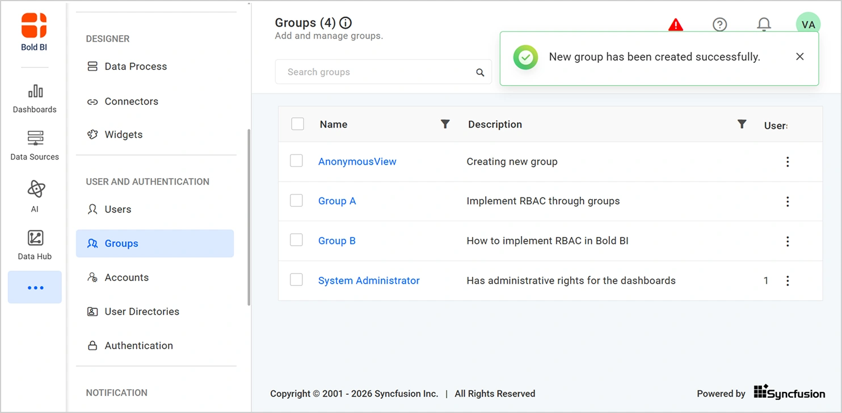Open the Data Sources section
Image resolution: width=842 pixels, height=413 pixels.
pos(35,146)
